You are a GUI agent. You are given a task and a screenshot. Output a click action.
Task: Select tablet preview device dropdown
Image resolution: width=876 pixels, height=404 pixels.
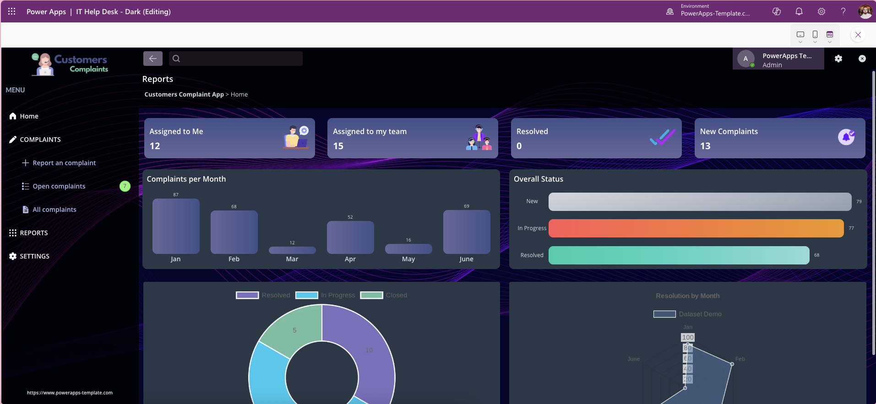pyautogui.click(x=800, y=36)
